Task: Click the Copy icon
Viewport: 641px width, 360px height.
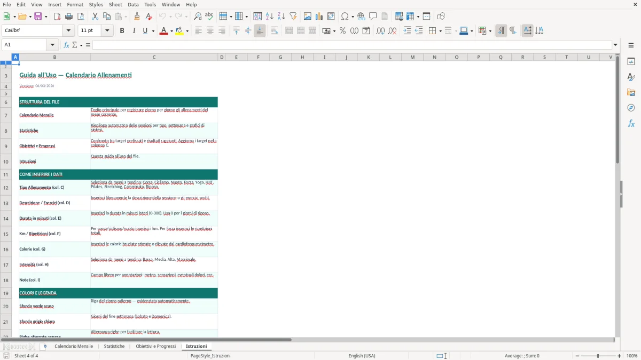Action: (107, 17)
